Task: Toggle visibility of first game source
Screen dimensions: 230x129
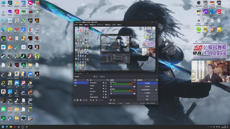Action: click(x=103, y=83)
